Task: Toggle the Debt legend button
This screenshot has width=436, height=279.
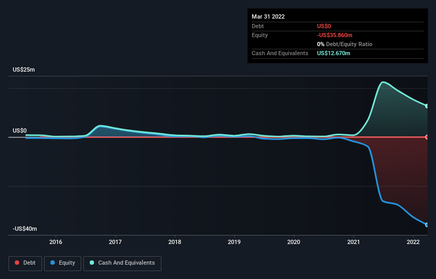Action: coord(25,263)
